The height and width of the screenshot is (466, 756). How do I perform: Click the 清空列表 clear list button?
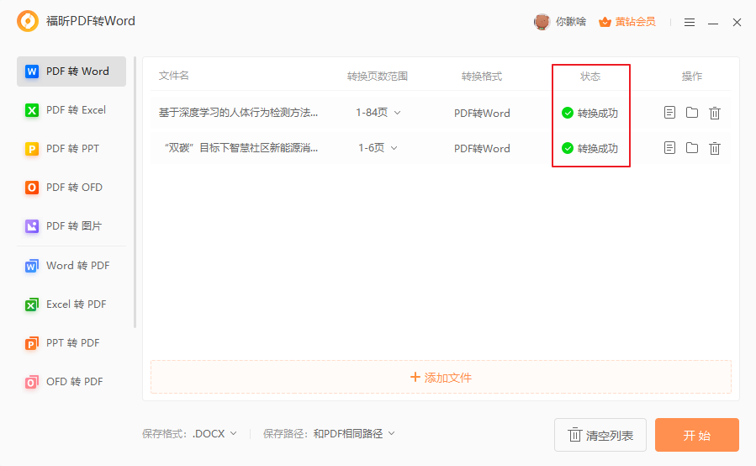[600, 435]
